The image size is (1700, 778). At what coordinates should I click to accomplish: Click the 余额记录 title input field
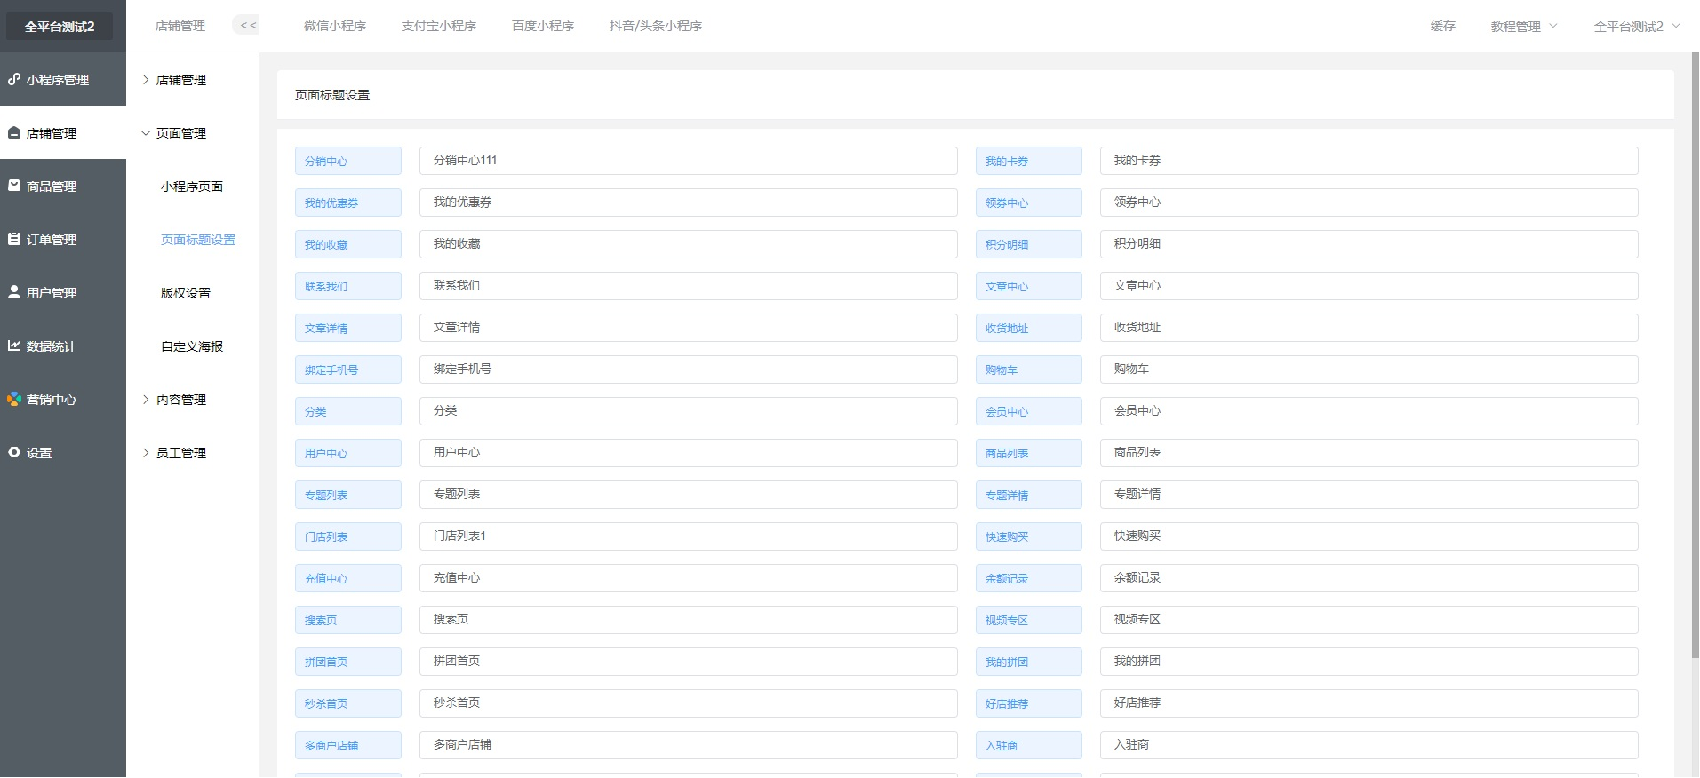click(1369, 578)
